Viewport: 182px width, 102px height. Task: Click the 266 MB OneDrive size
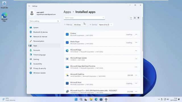tap(130, 75)
